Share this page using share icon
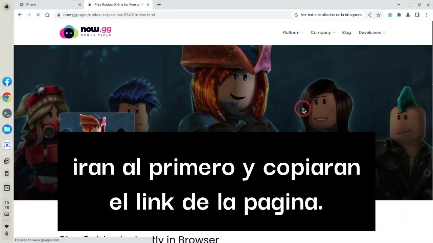 click(x=369, y=15)
